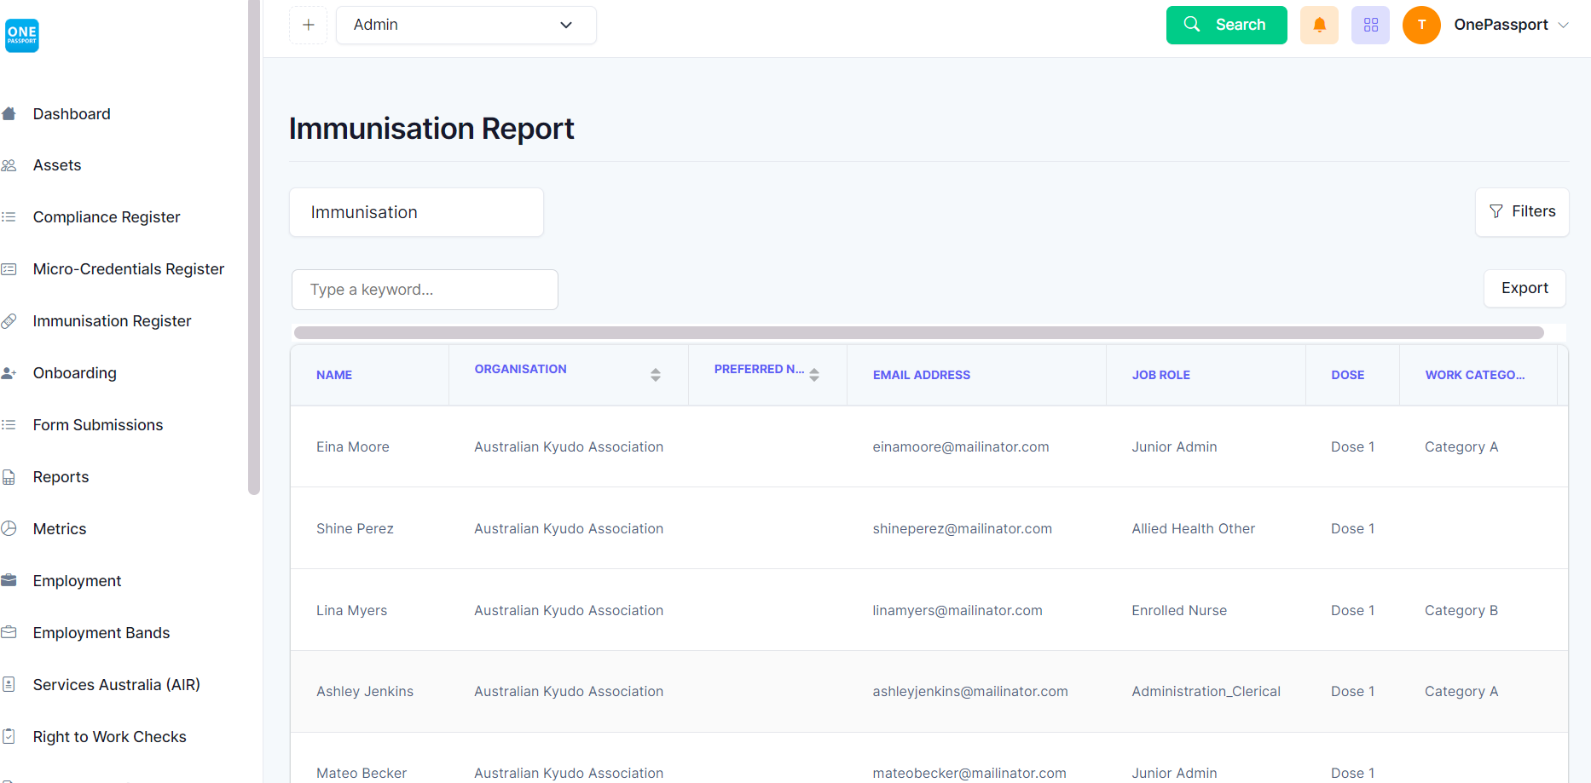The width and height of the screenshot is (1591, 783).
Task: Click the magnifier icon in Search button
Action: pos(1192,25)
